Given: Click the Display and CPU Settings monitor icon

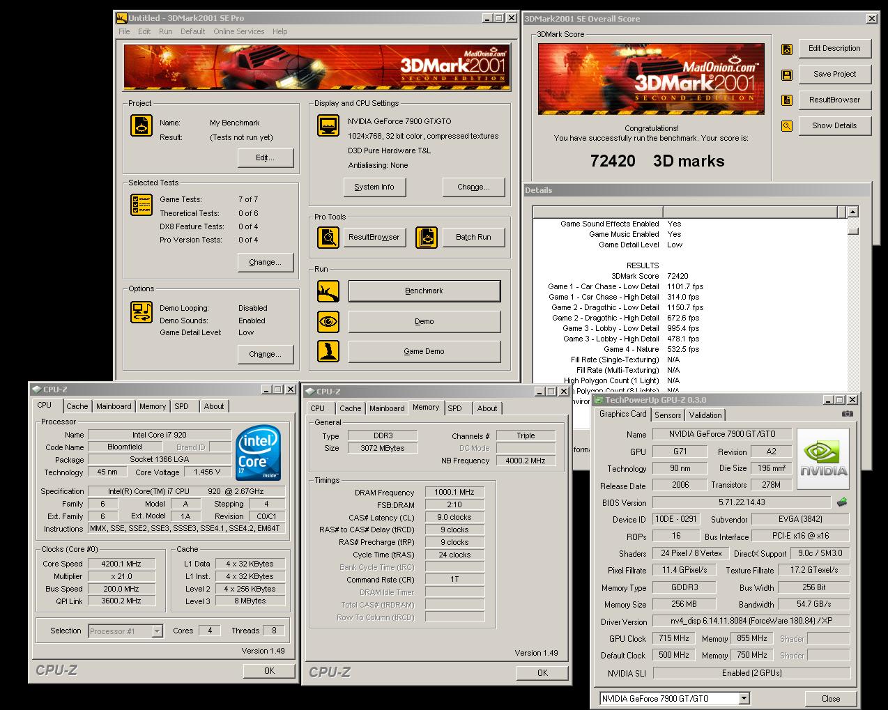Looking at the screenshot, I should [x=328, y=125].
